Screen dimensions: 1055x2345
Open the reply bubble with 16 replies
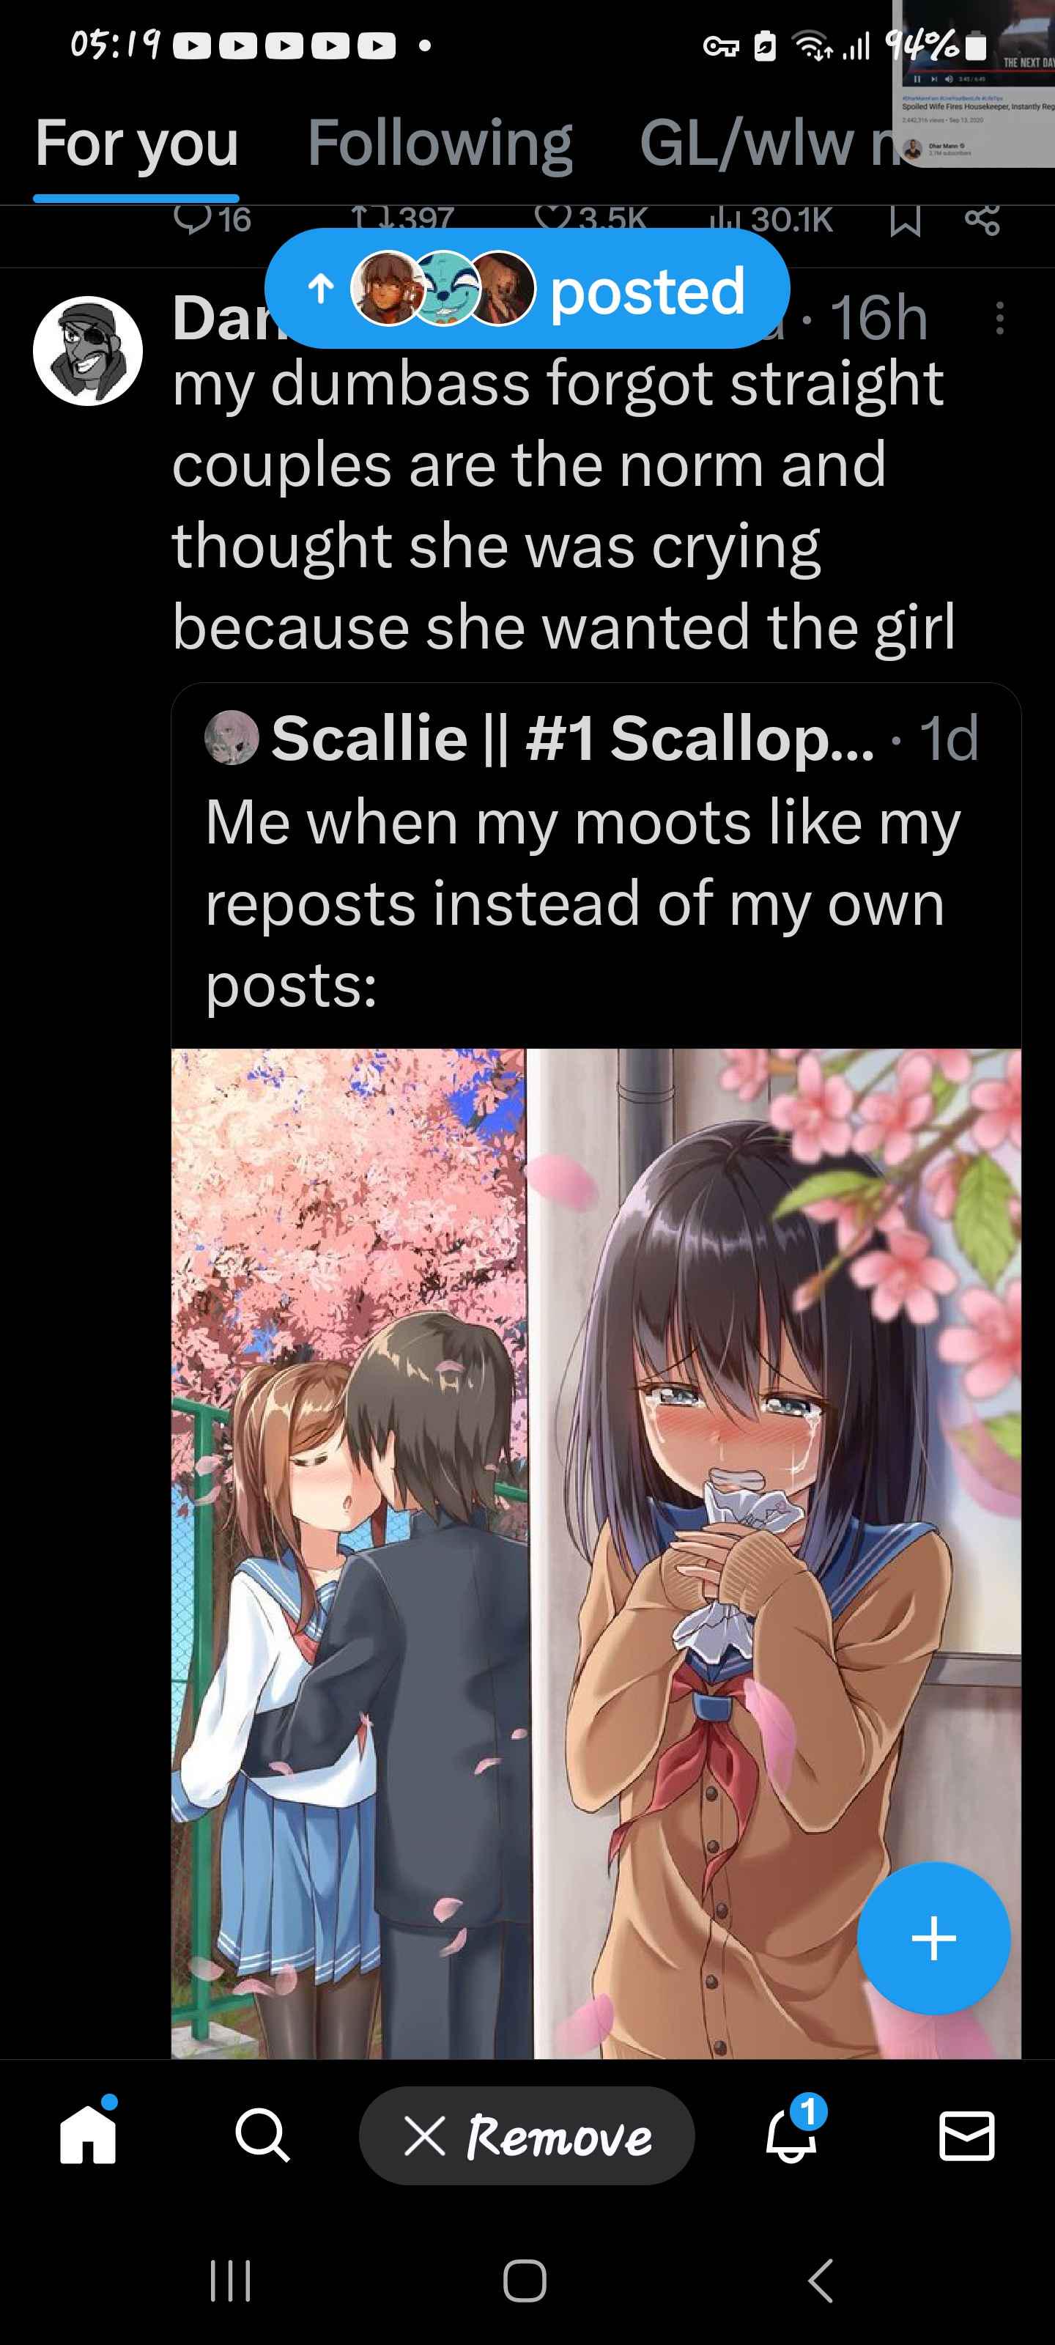212,219
